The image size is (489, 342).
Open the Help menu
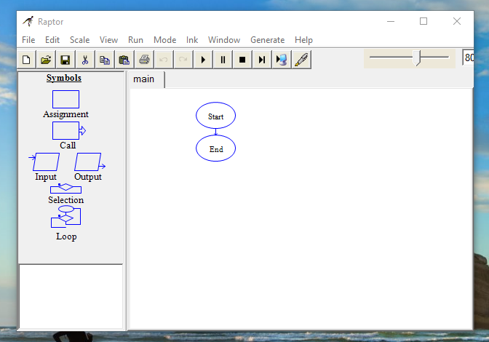coord(303,40)
